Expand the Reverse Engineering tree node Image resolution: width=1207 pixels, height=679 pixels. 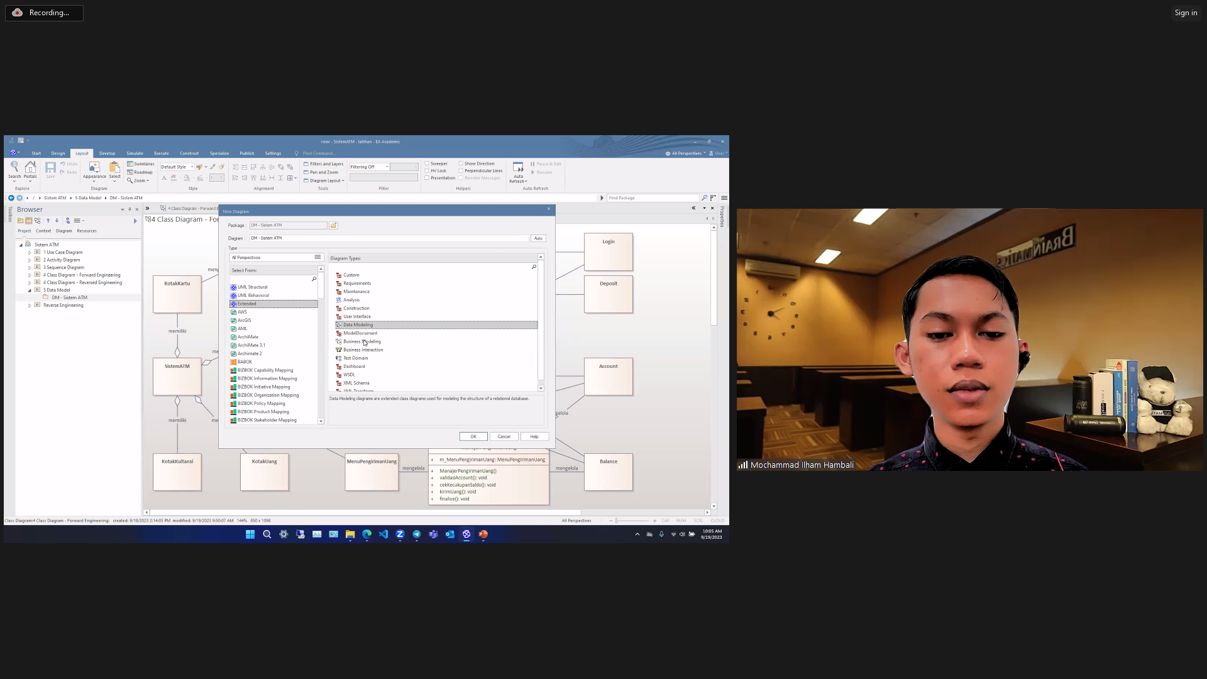(x=30, y=306)
